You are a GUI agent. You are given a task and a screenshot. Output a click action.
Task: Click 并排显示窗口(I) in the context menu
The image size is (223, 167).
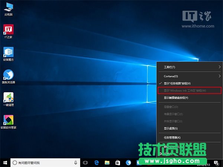(190, 121)
